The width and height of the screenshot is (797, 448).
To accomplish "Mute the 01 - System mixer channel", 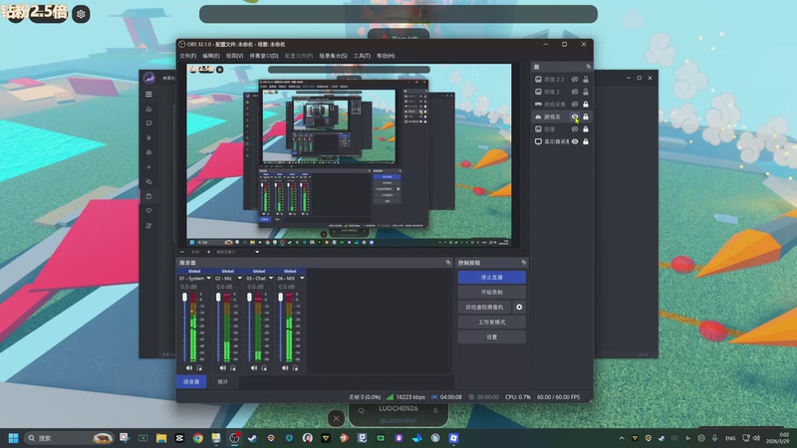I will (x=189, y=367).
